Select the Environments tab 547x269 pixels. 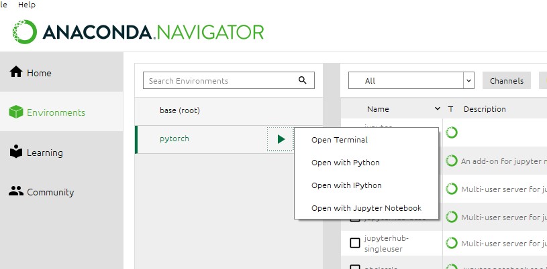tap(61, 112)
